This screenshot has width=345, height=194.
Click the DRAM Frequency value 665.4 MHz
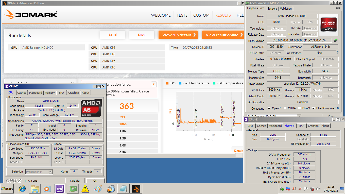tap(304, 155)
